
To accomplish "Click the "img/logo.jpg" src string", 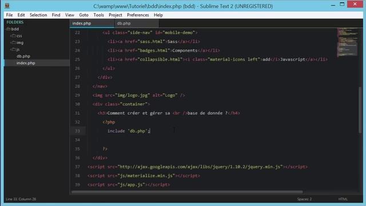I will tap(133, 96).
